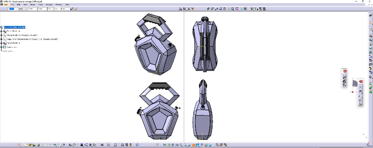Click the Print icon in bottom toolbar
The width and height of the screenshot is (373, 148).
[x=38, y=145]
